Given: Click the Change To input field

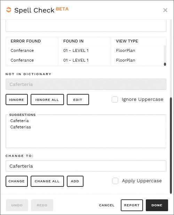Looking at the screenshot, I should (86, 166).
